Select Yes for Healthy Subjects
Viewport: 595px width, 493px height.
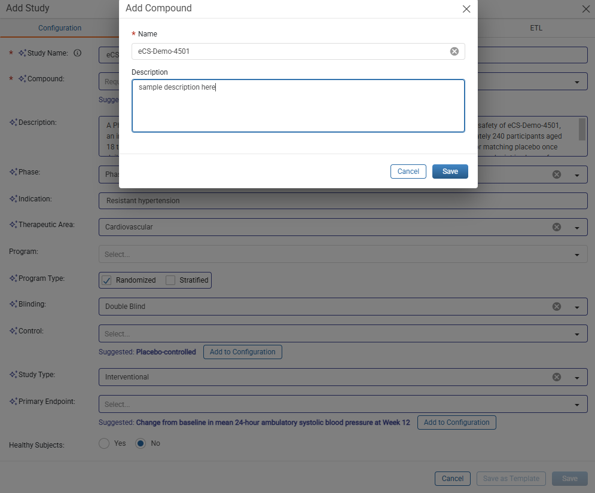pyautogui.click(x=104, y=443)
